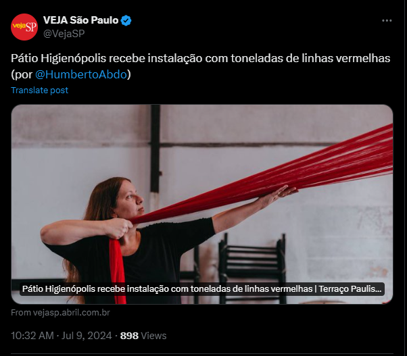Open the @VejaSP handle
Screen dimensions: 407x356
pyautogui.click(x=64, y=34)
